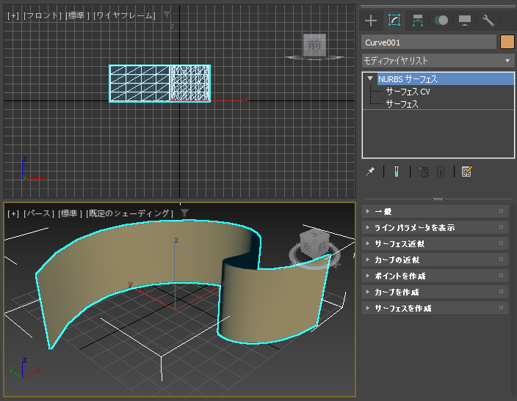517x401 pixels.
Task: Open the [既定のシェーディング] shading menu
Action: click(x=129, y=213)
